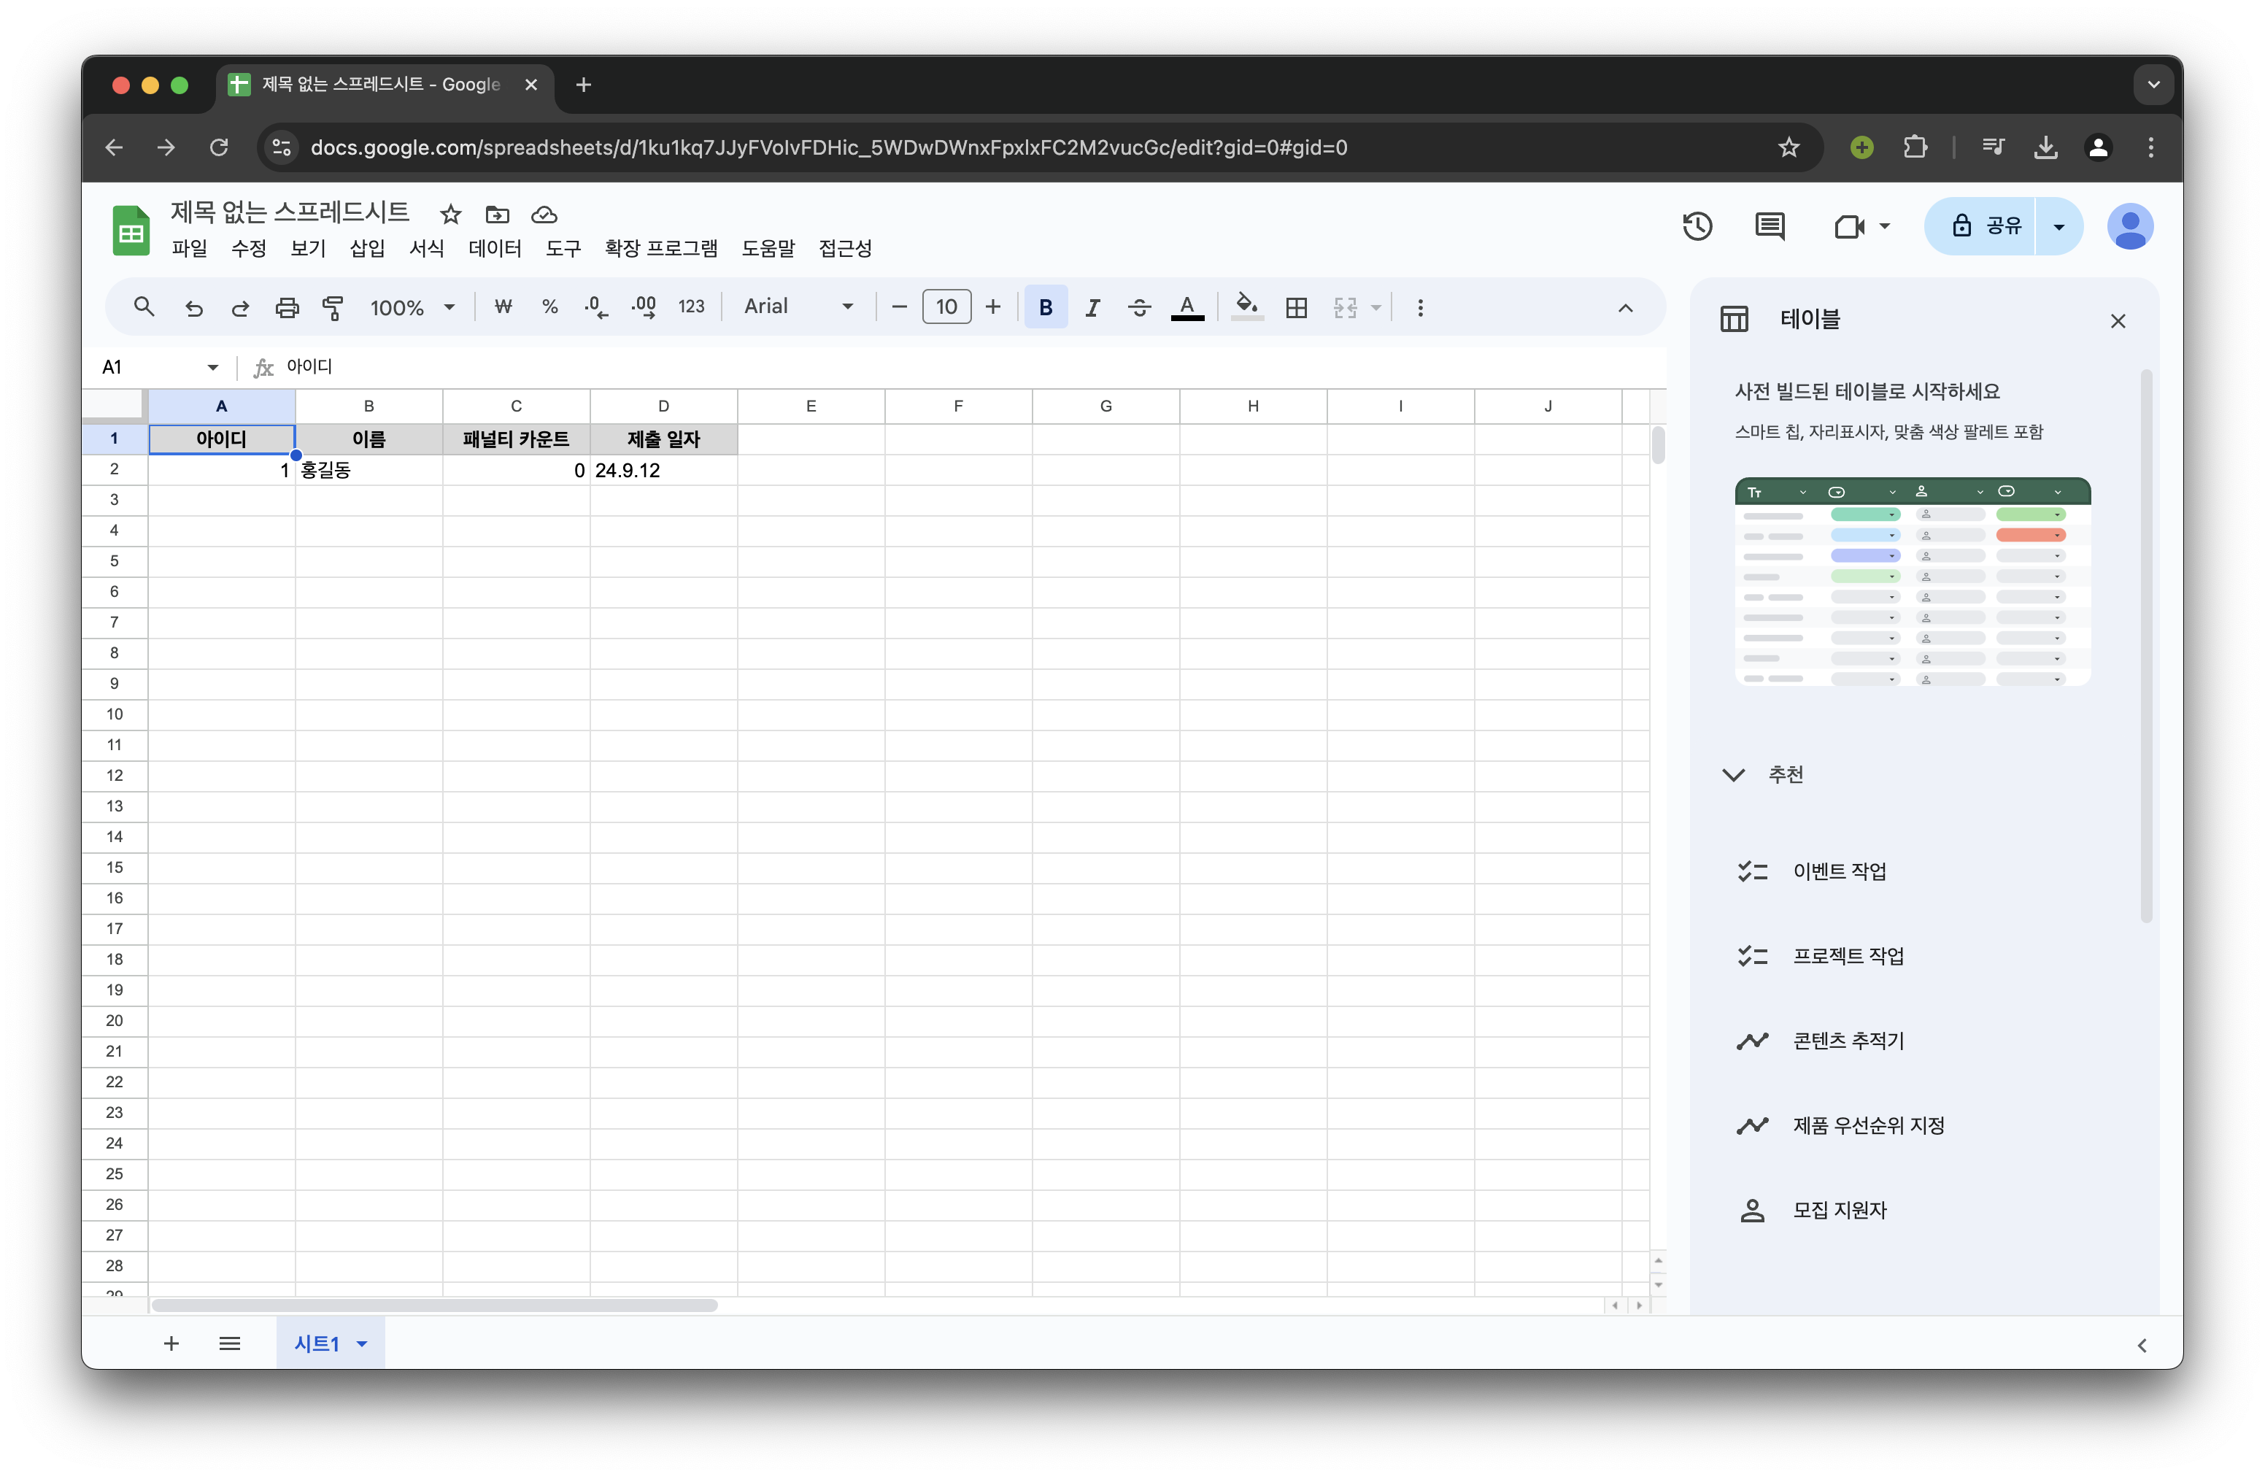Image resolution: width=2265 pixels, height=1477 pixels.
Task: Open the fill color paint bucket
Action: click(x=1246, y=306)
